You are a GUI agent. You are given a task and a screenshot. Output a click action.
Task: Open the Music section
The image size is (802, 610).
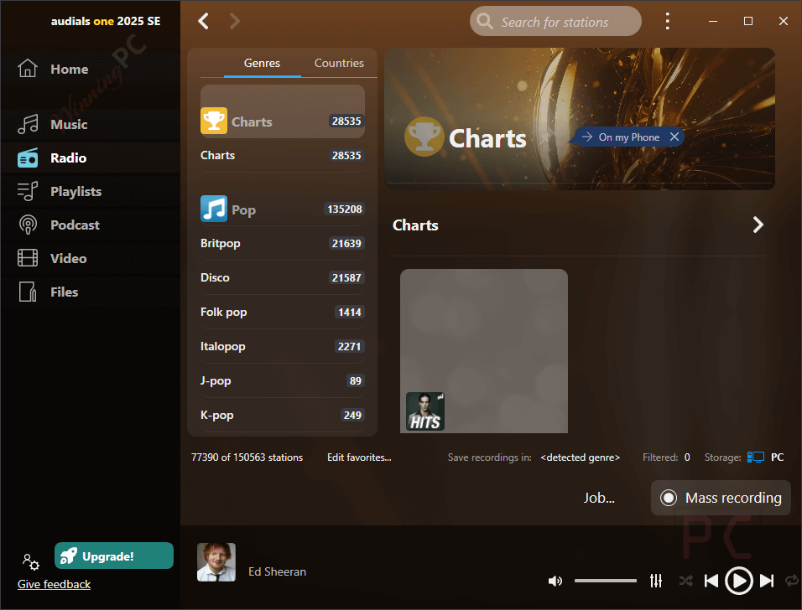(x=90, y=124)
